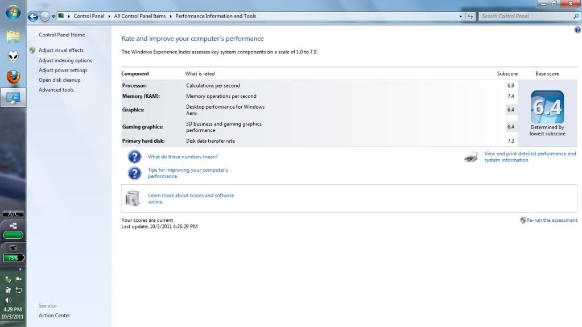582x327 pixels.
Task: Click the 75% battery indicator
Action: [x=13, y=258]
